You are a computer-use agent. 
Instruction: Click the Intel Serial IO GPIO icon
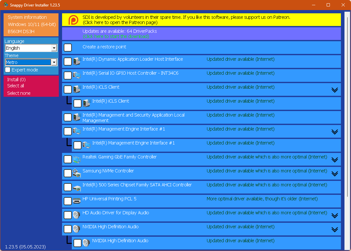(77, 76)
